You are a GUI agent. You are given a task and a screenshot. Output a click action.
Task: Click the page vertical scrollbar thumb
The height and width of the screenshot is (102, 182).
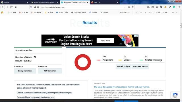[x=181, y=25]
